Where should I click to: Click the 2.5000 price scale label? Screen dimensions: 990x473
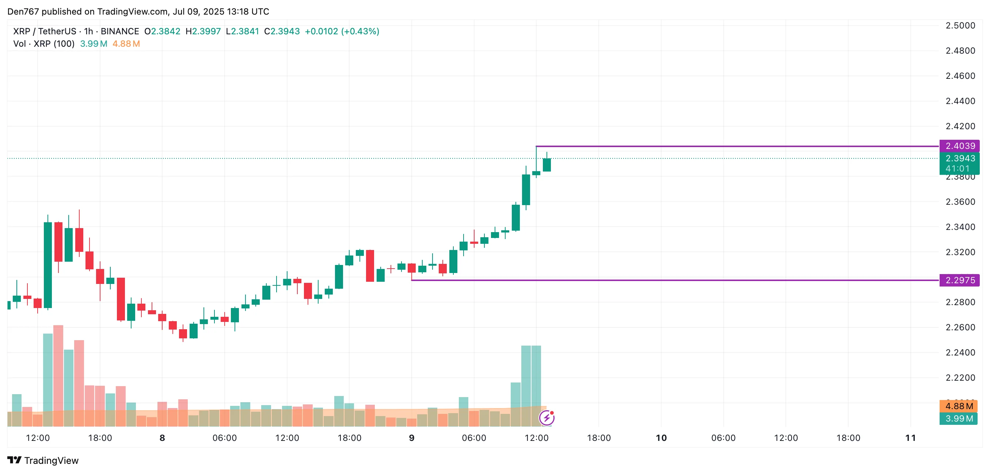click(960, 26)
